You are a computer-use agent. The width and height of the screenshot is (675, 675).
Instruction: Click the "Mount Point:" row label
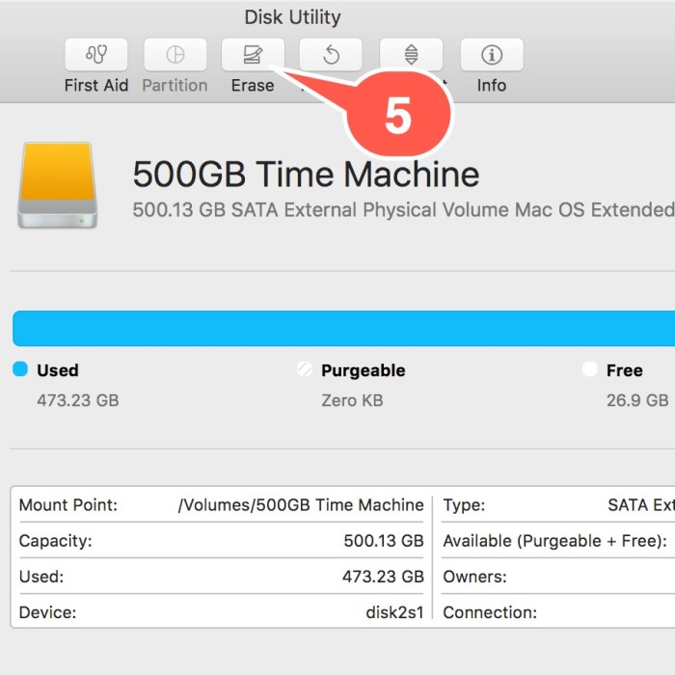pos(68,505)
